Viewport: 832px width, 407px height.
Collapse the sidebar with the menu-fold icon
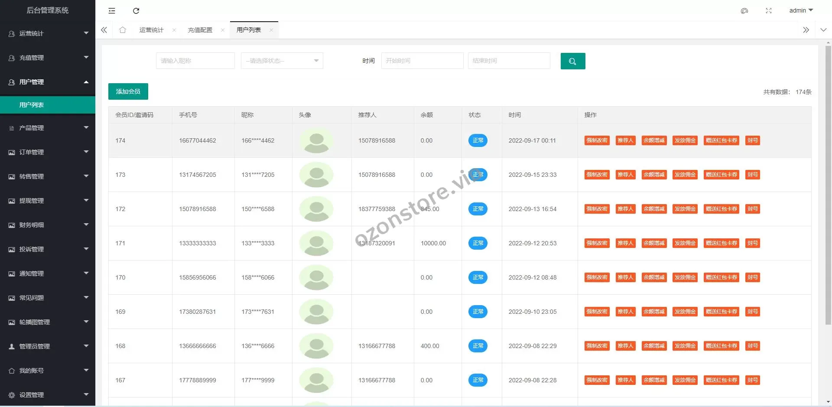coord(112,11)
